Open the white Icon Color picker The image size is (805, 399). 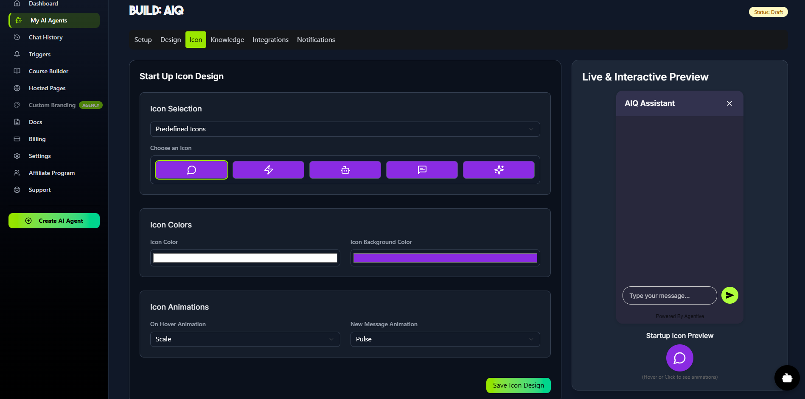[245, 258]
